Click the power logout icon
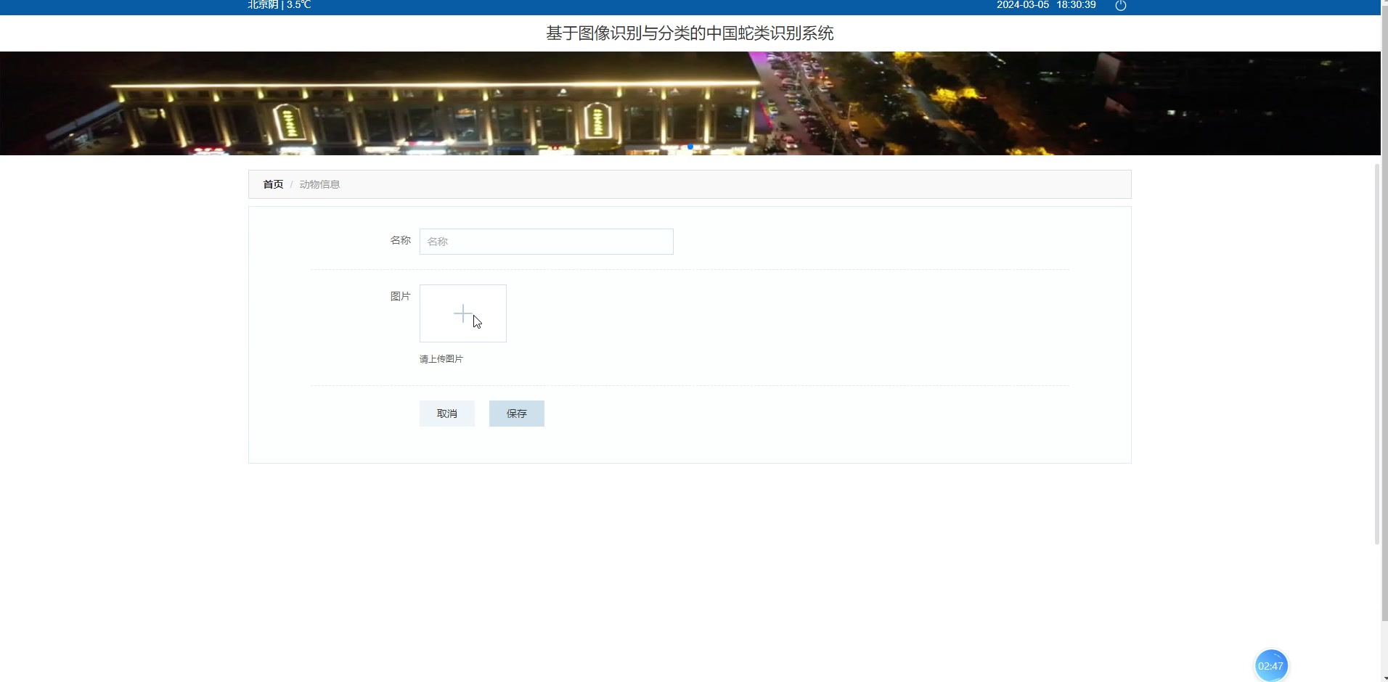The width and height of the screenshot is (1388, 682). 1121,6
